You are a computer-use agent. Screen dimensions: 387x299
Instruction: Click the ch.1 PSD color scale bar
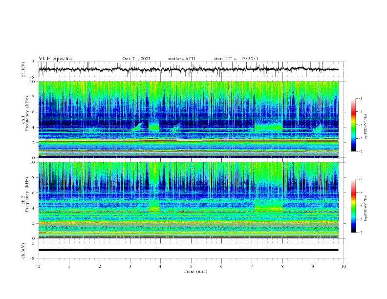[353, 125]
